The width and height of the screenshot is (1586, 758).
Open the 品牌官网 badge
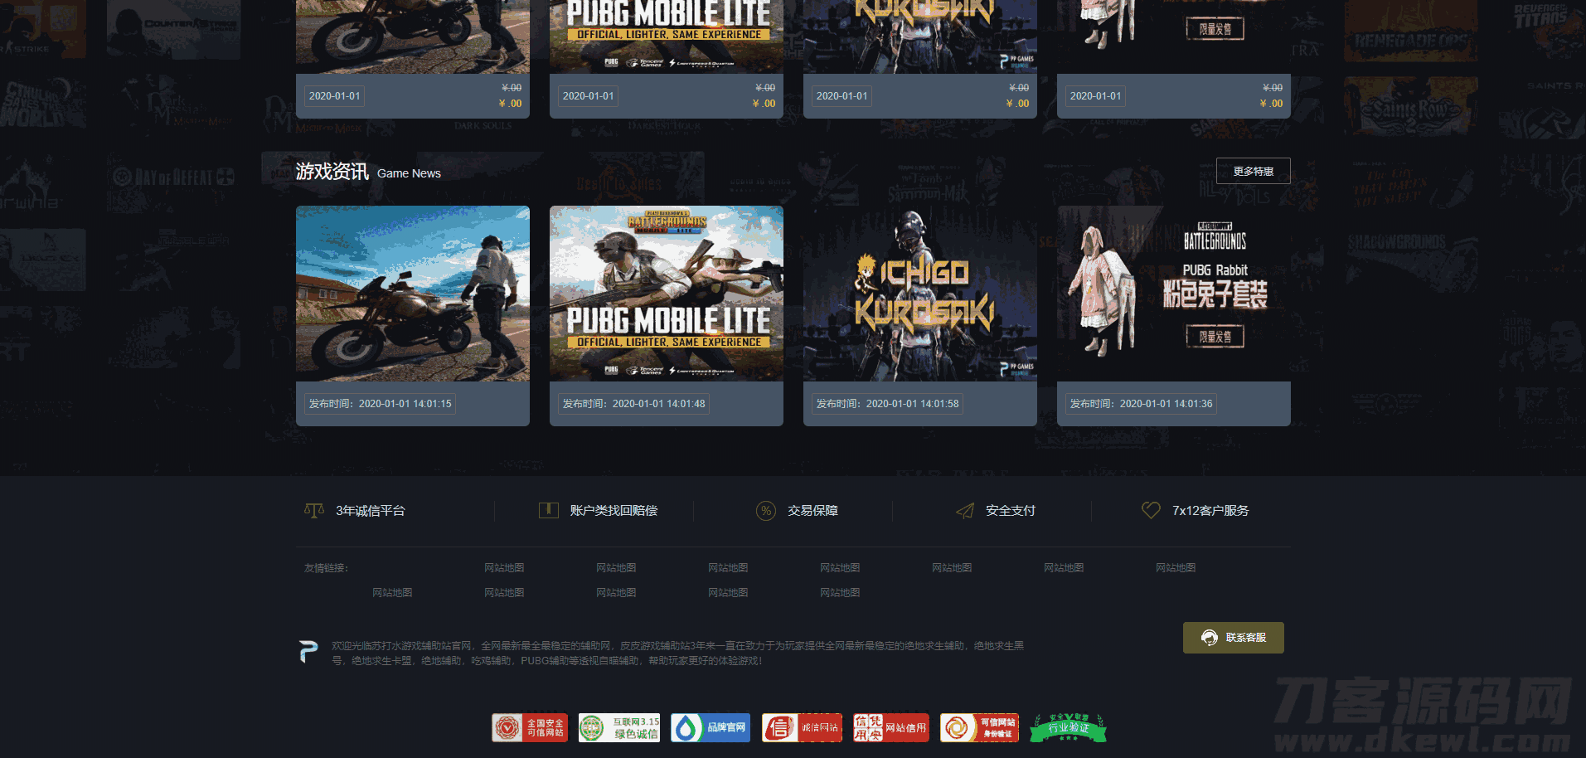pyautogui.click(x=711, y=727)
